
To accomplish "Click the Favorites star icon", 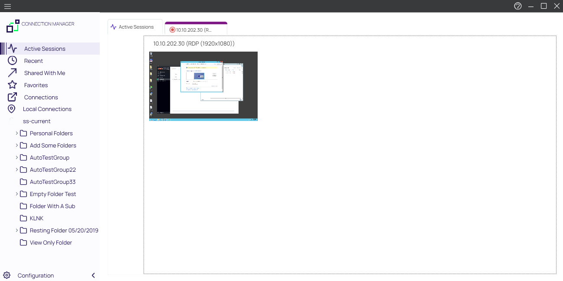I will click(x=12, y=85).
